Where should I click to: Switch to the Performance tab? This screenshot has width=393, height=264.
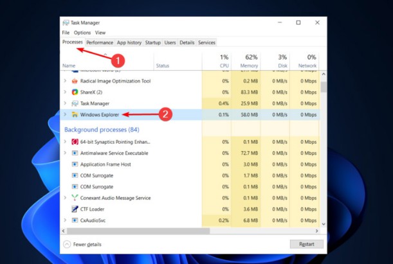point(100,42)
